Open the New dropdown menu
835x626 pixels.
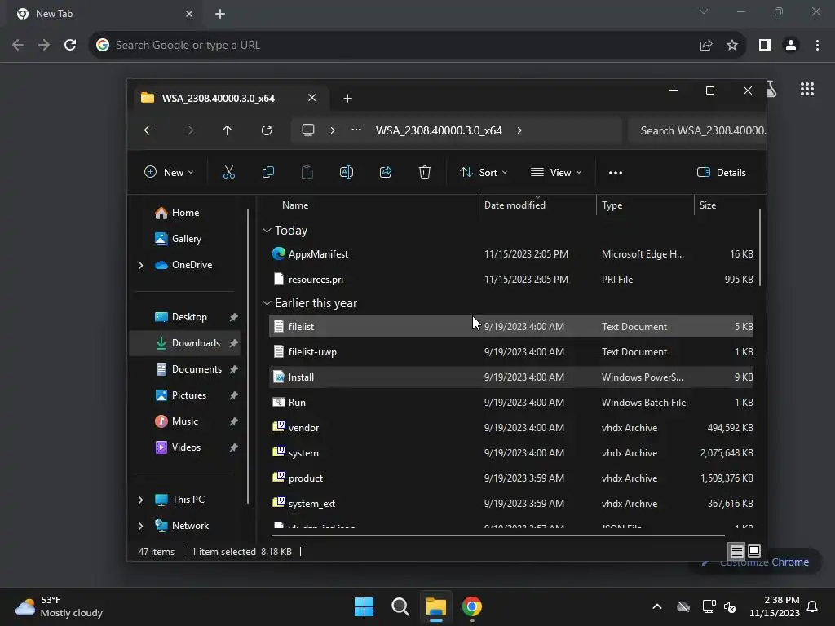[169, 173]
